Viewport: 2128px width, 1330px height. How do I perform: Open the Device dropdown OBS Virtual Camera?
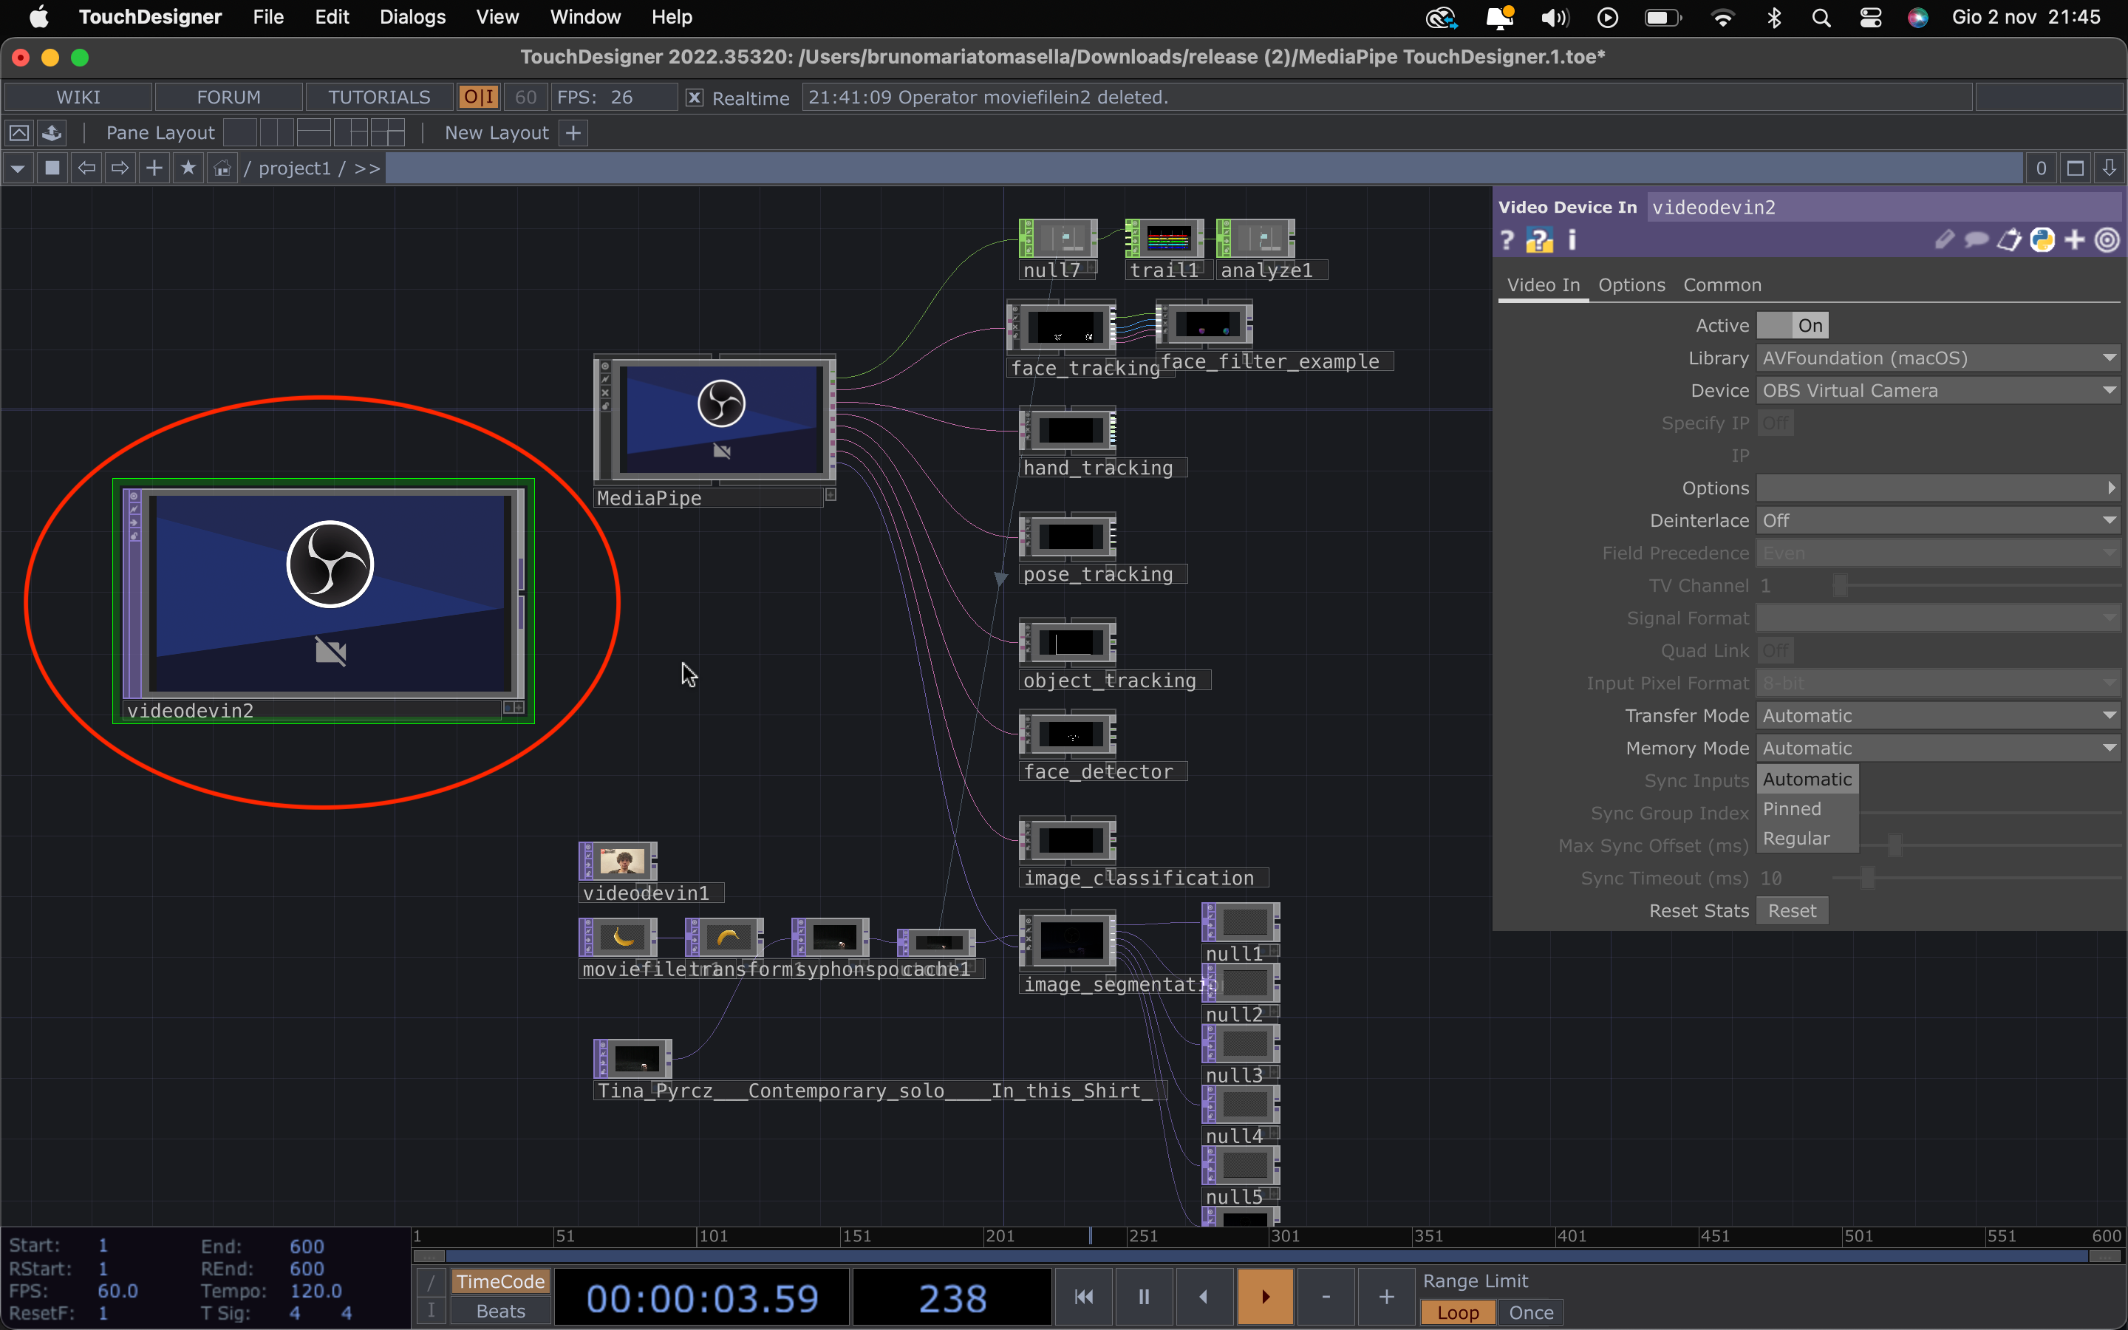tap(1938, 391)
